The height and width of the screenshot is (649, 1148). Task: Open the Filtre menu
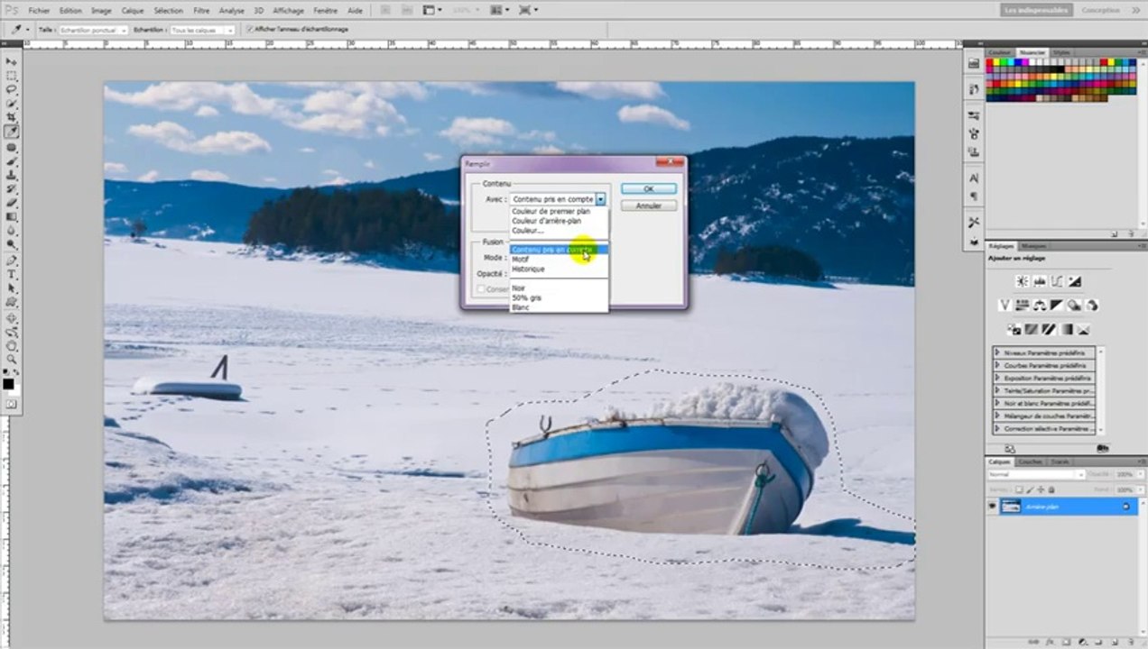click(201, 11)
